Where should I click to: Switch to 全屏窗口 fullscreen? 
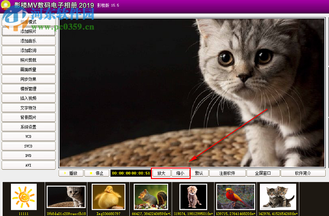pos(263,173)
